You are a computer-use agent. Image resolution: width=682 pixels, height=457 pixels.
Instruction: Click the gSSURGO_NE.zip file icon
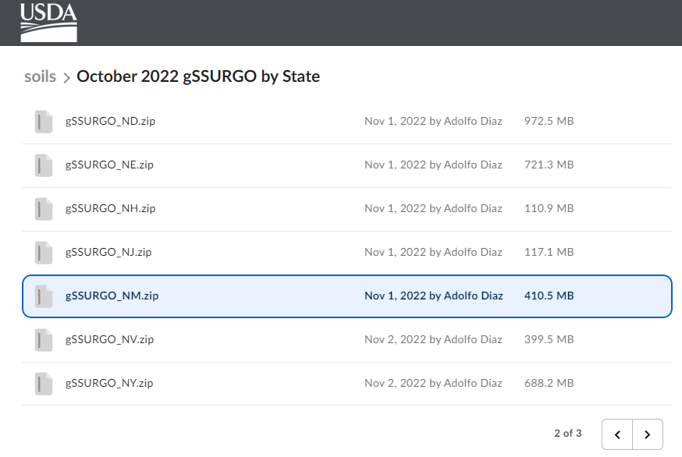tap(44, 165)
